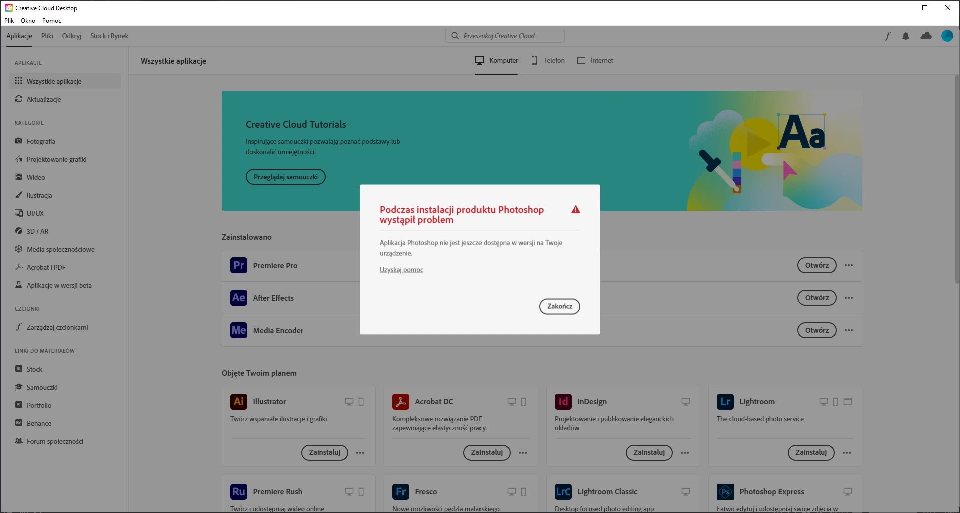Select the Komputer platform tab
This screenshot has width=960, height=513.
coord(496,60)
